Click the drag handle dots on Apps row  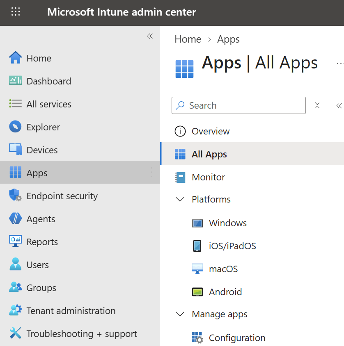coord(151,172)
